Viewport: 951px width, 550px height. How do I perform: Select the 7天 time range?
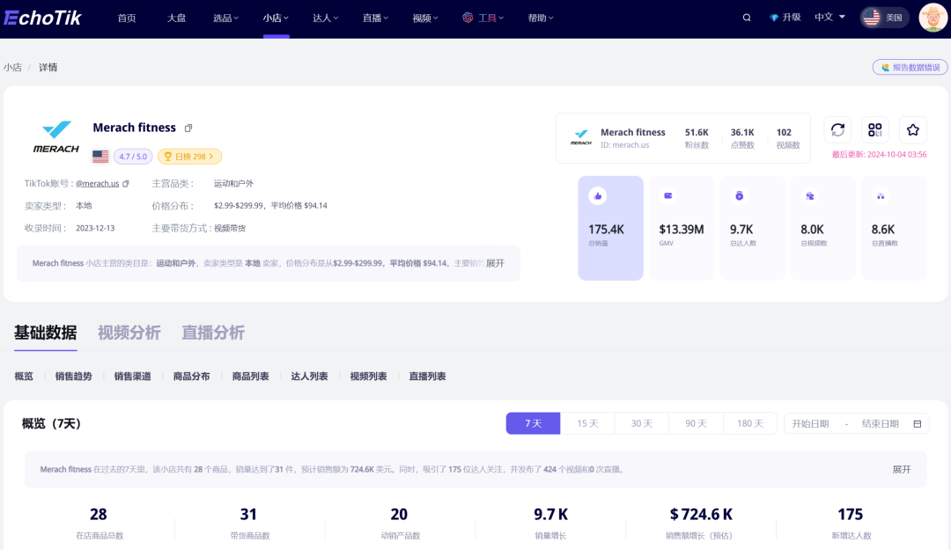pyautogui.click(x=533, y=423)
